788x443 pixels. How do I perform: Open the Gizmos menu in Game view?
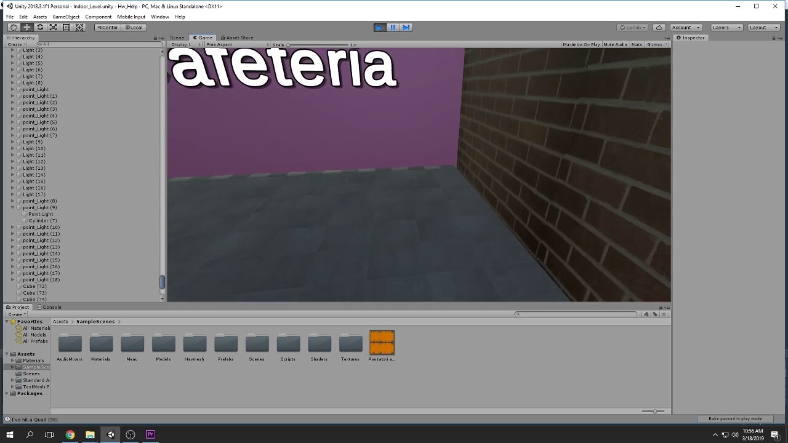[x=657, y=44]
